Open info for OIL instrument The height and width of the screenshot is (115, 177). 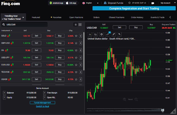[80, 50]
